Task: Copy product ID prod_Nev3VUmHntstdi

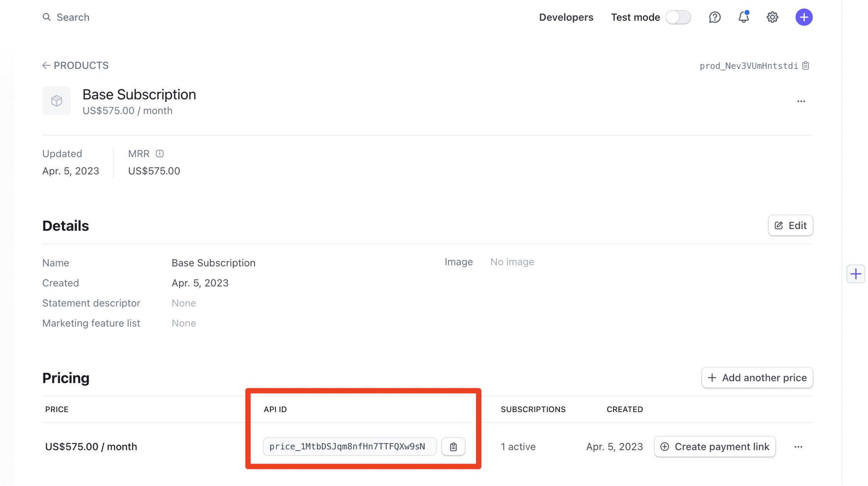Action: pyautogui.click(x=806, y=66)
